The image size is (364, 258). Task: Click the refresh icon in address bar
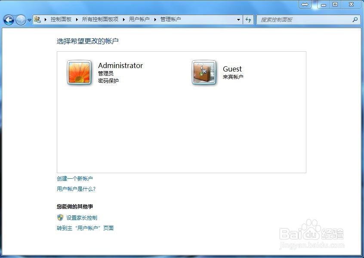click(x=248, y=19)
